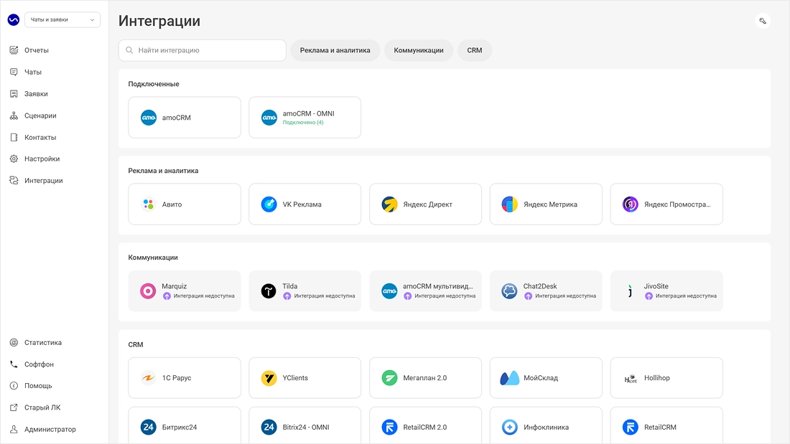The width and height of the screenshot is (790, 444).
Task: Open the Авито integration
Action: [185, 204]
